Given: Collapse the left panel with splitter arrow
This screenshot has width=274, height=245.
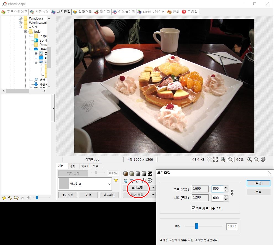Looking at the screenshot, I should [x=53, y=108].
